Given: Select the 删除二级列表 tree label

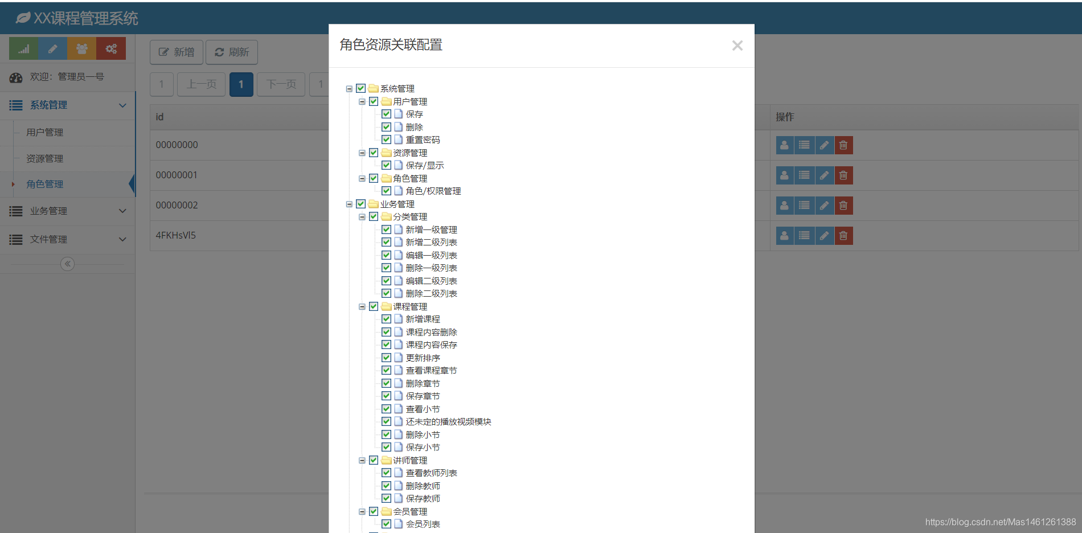Looking at the screenshot, I should click(x=431, y=294).
